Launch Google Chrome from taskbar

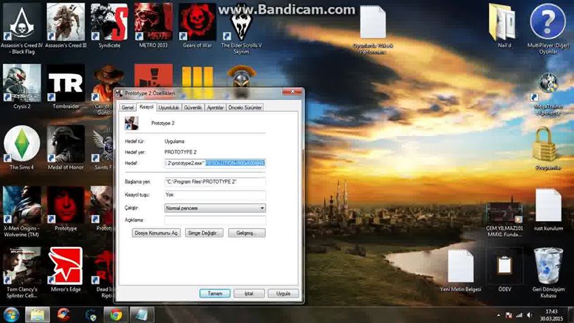coord(116,315)
